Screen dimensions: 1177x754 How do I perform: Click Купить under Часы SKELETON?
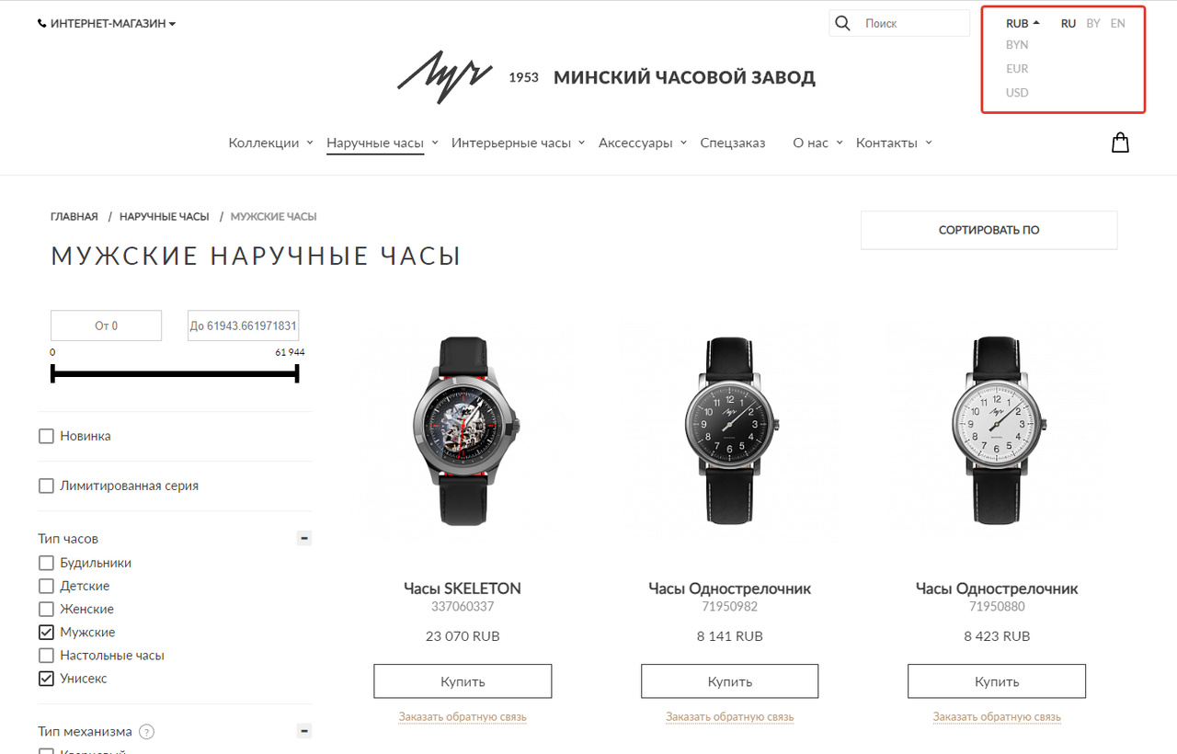click(463, 681)
